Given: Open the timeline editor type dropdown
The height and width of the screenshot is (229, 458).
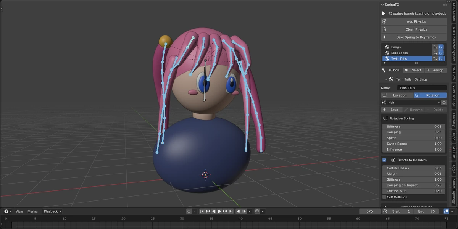Looking at the screenshot, I should tap(8, 211).
